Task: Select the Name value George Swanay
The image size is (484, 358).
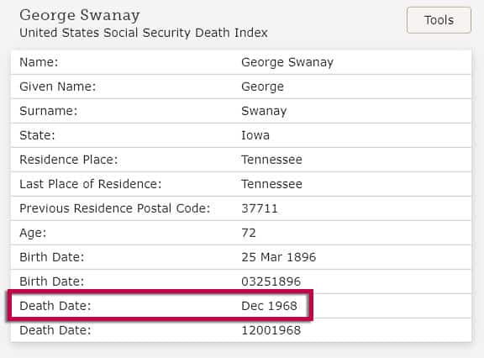Action: click(x=287, y=62)
